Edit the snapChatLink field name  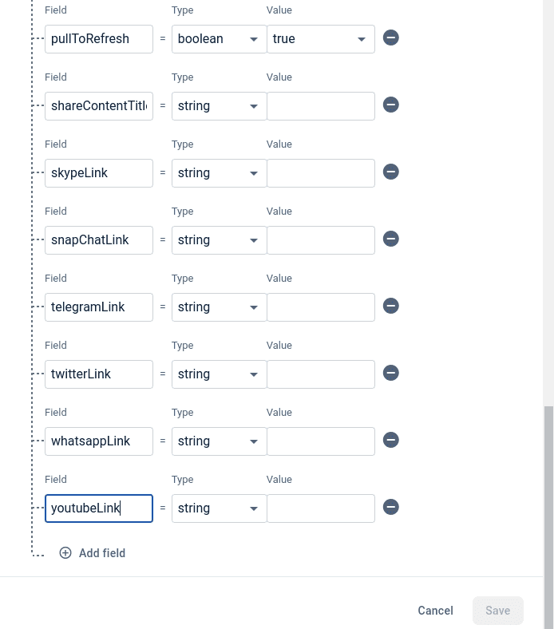[98, 239]
